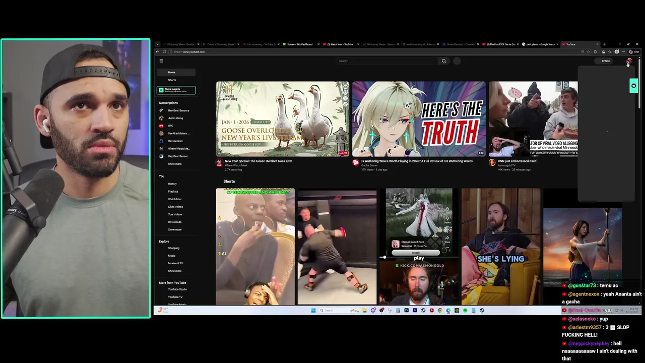Open Spotify from the taskbar

(x=465, y=311)
